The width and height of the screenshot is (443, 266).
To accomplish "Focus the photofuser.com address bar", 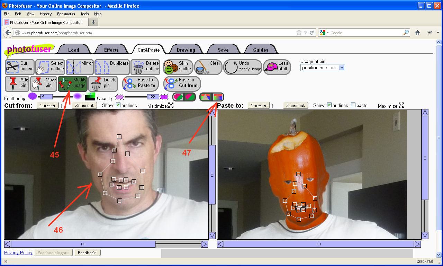I will click(x=157, y=33).
